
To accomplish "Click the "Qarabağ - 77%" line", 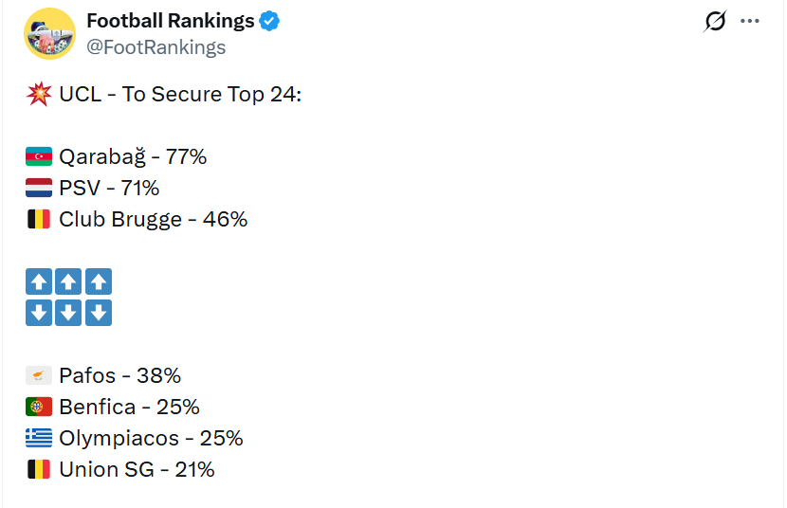I will pyautogui.click(x=133, y=156).
